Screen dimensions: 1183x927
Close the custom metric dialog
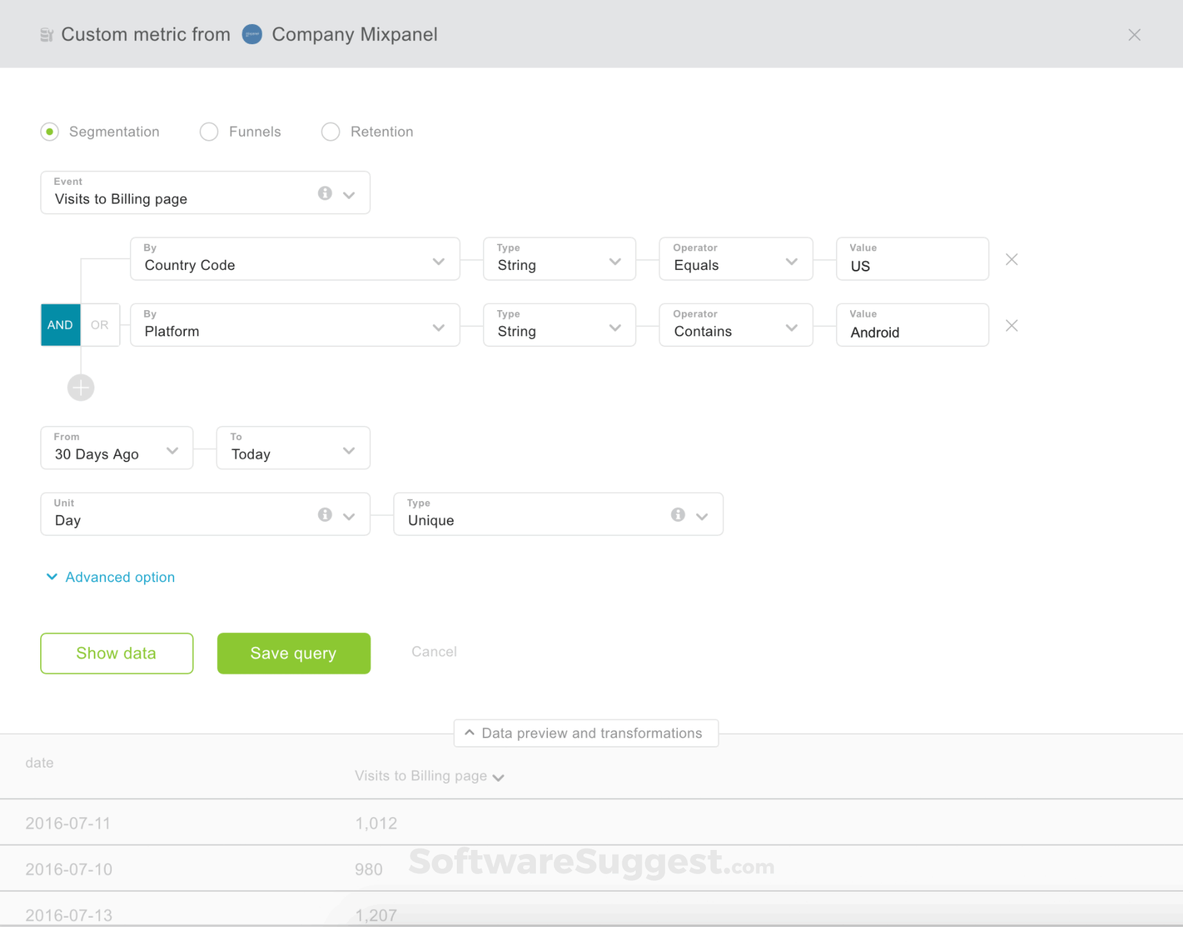pos(1134,35)
